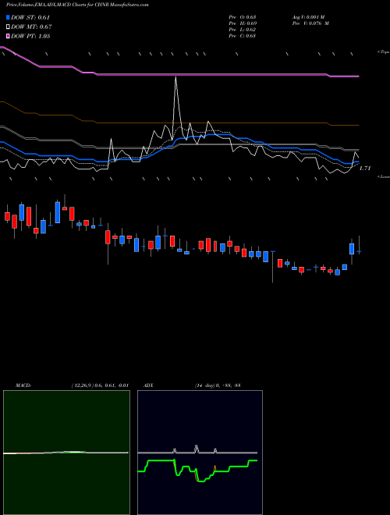Screen dimensions: 390x515
Task: Click the 'Avg V: 0.001 M' volume text
Action: click(308, 16)
